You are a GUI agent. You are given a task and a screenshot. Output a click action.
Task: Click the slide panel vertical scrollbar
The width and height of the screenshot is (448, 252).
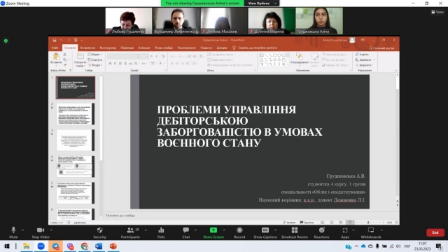click(101, 146)
